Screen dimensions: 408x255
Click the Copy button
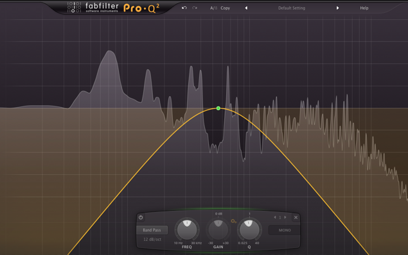point(226,8)
